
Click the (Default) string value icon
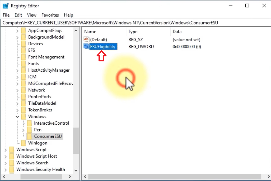click(x=86, y=40)
